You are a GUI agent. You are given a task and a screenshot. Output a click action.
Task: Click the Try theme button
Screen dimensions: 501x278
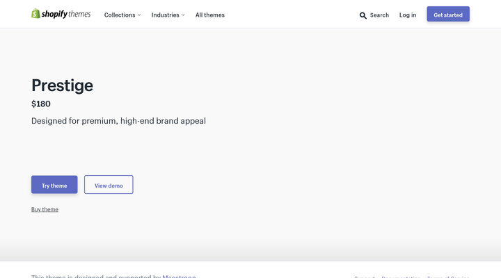click(54, 185)
